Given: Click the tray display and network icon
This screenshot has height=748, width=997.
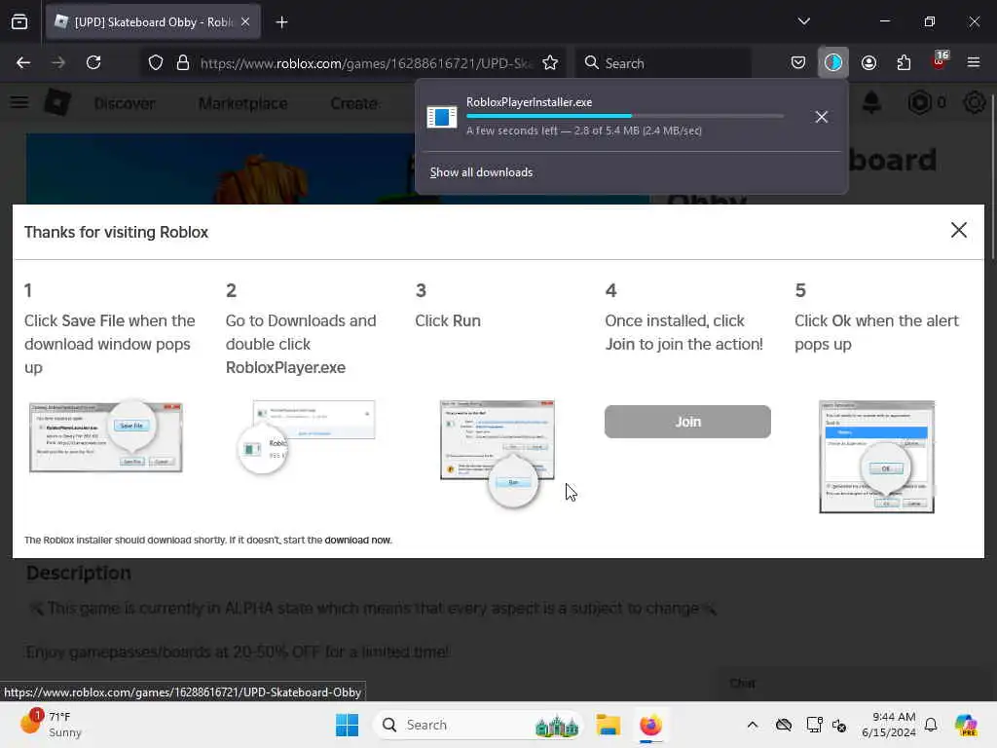Looking at the screenshot, I should (x=814, y=725).
